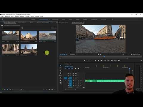Select the Pen tool

click(60, 78)
